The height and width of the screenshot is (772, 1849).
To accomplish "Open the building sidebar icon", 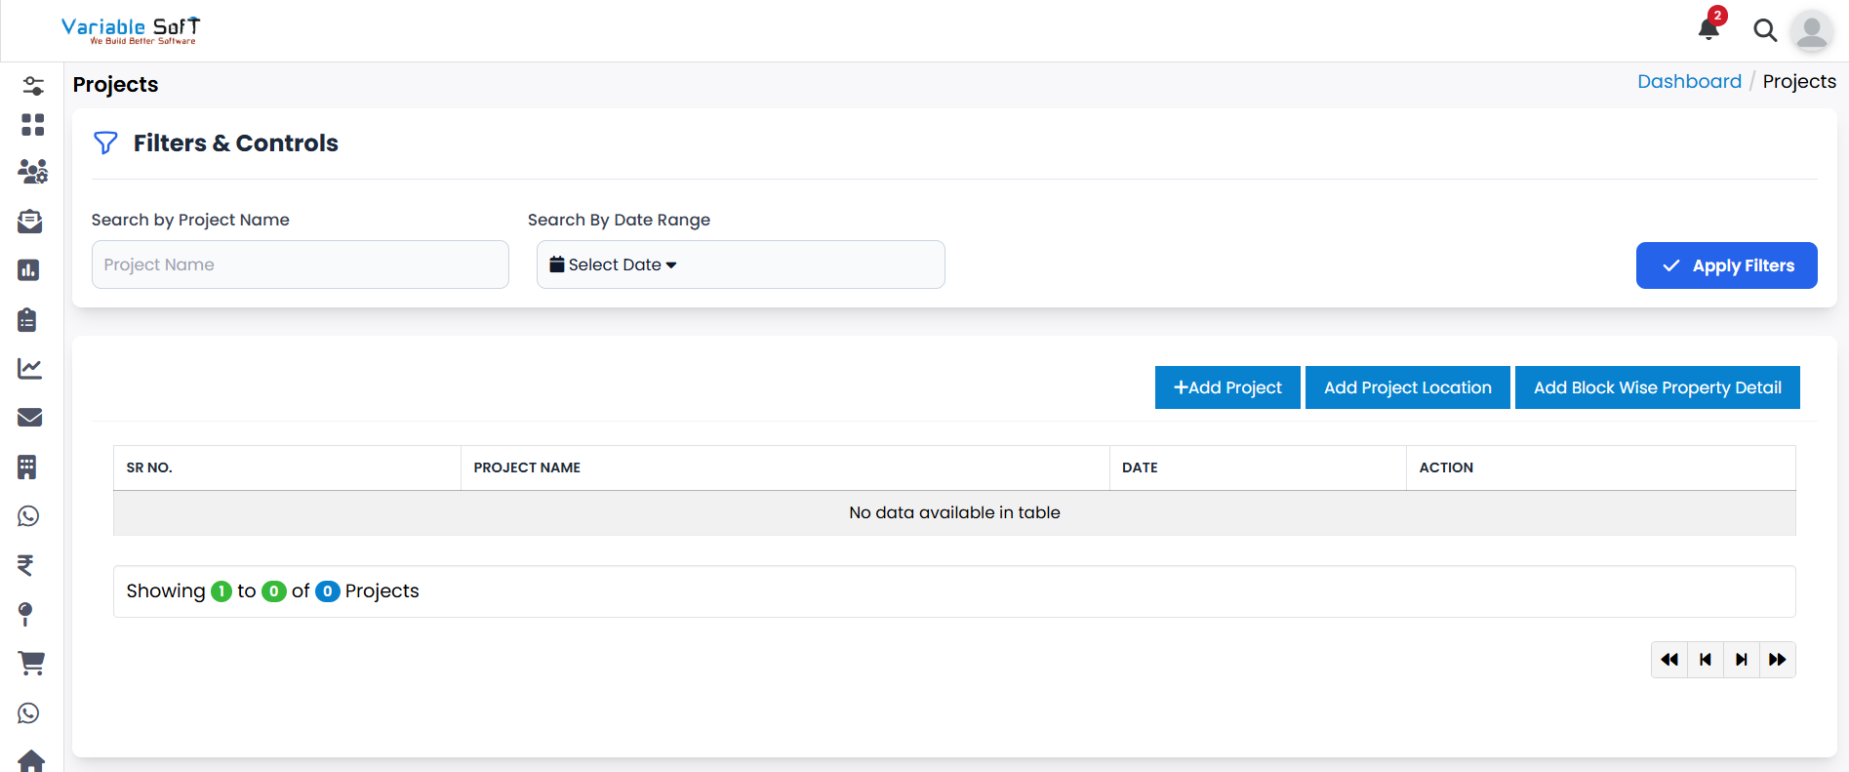I will 27,467.
